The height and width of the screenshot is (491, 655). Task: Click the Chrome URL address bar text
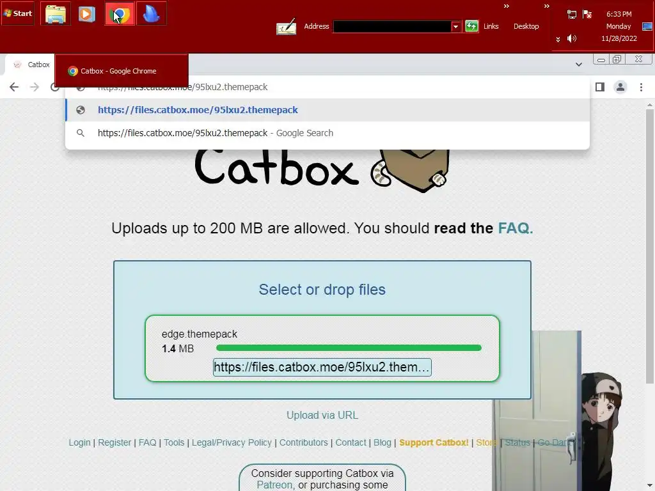pos(182,87)
